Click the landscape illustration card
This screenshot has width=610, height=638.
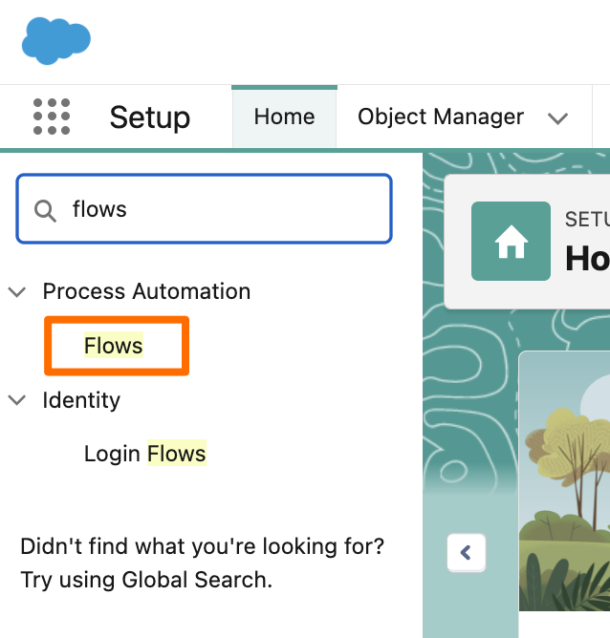click(x=564, y=480)
